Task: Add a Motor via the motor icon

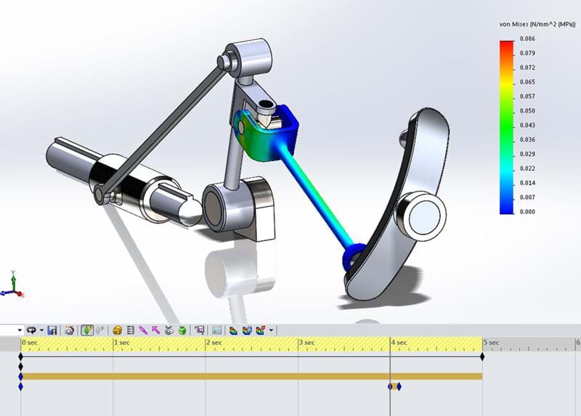Action: (x=118, y=330)
